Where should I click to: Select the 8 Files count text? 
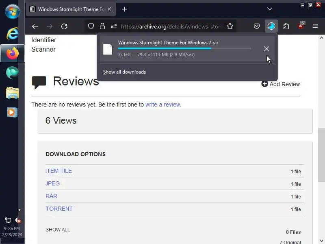tap(293, 232)
